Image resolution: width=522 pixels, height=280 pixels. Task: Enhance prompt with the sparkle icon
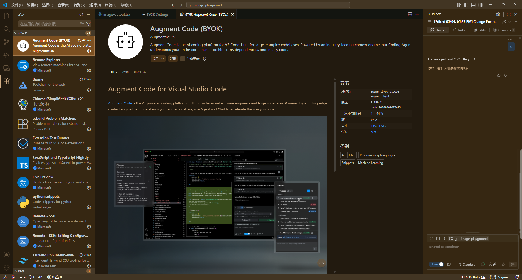(x=504, y=264)
